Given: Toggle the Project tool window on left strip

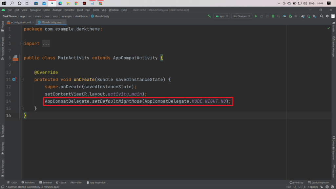Looking at the screenshot, I should click(x=3, y=26).
